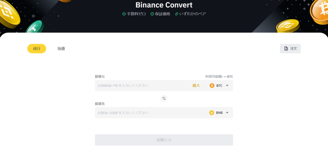Click the いずれかのペア link icon
The image size is (328, 148).
click(x=176, y=14)
